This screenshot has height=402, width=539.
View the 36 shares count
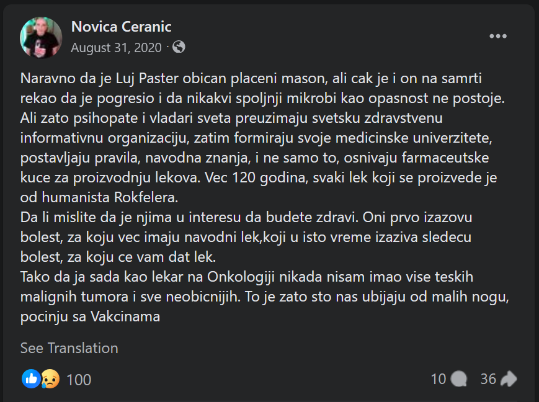click(488, 379)
